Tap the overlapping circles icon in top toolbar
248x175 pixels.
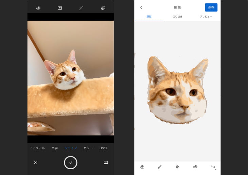pyautogui.click(x=103, y=8)
